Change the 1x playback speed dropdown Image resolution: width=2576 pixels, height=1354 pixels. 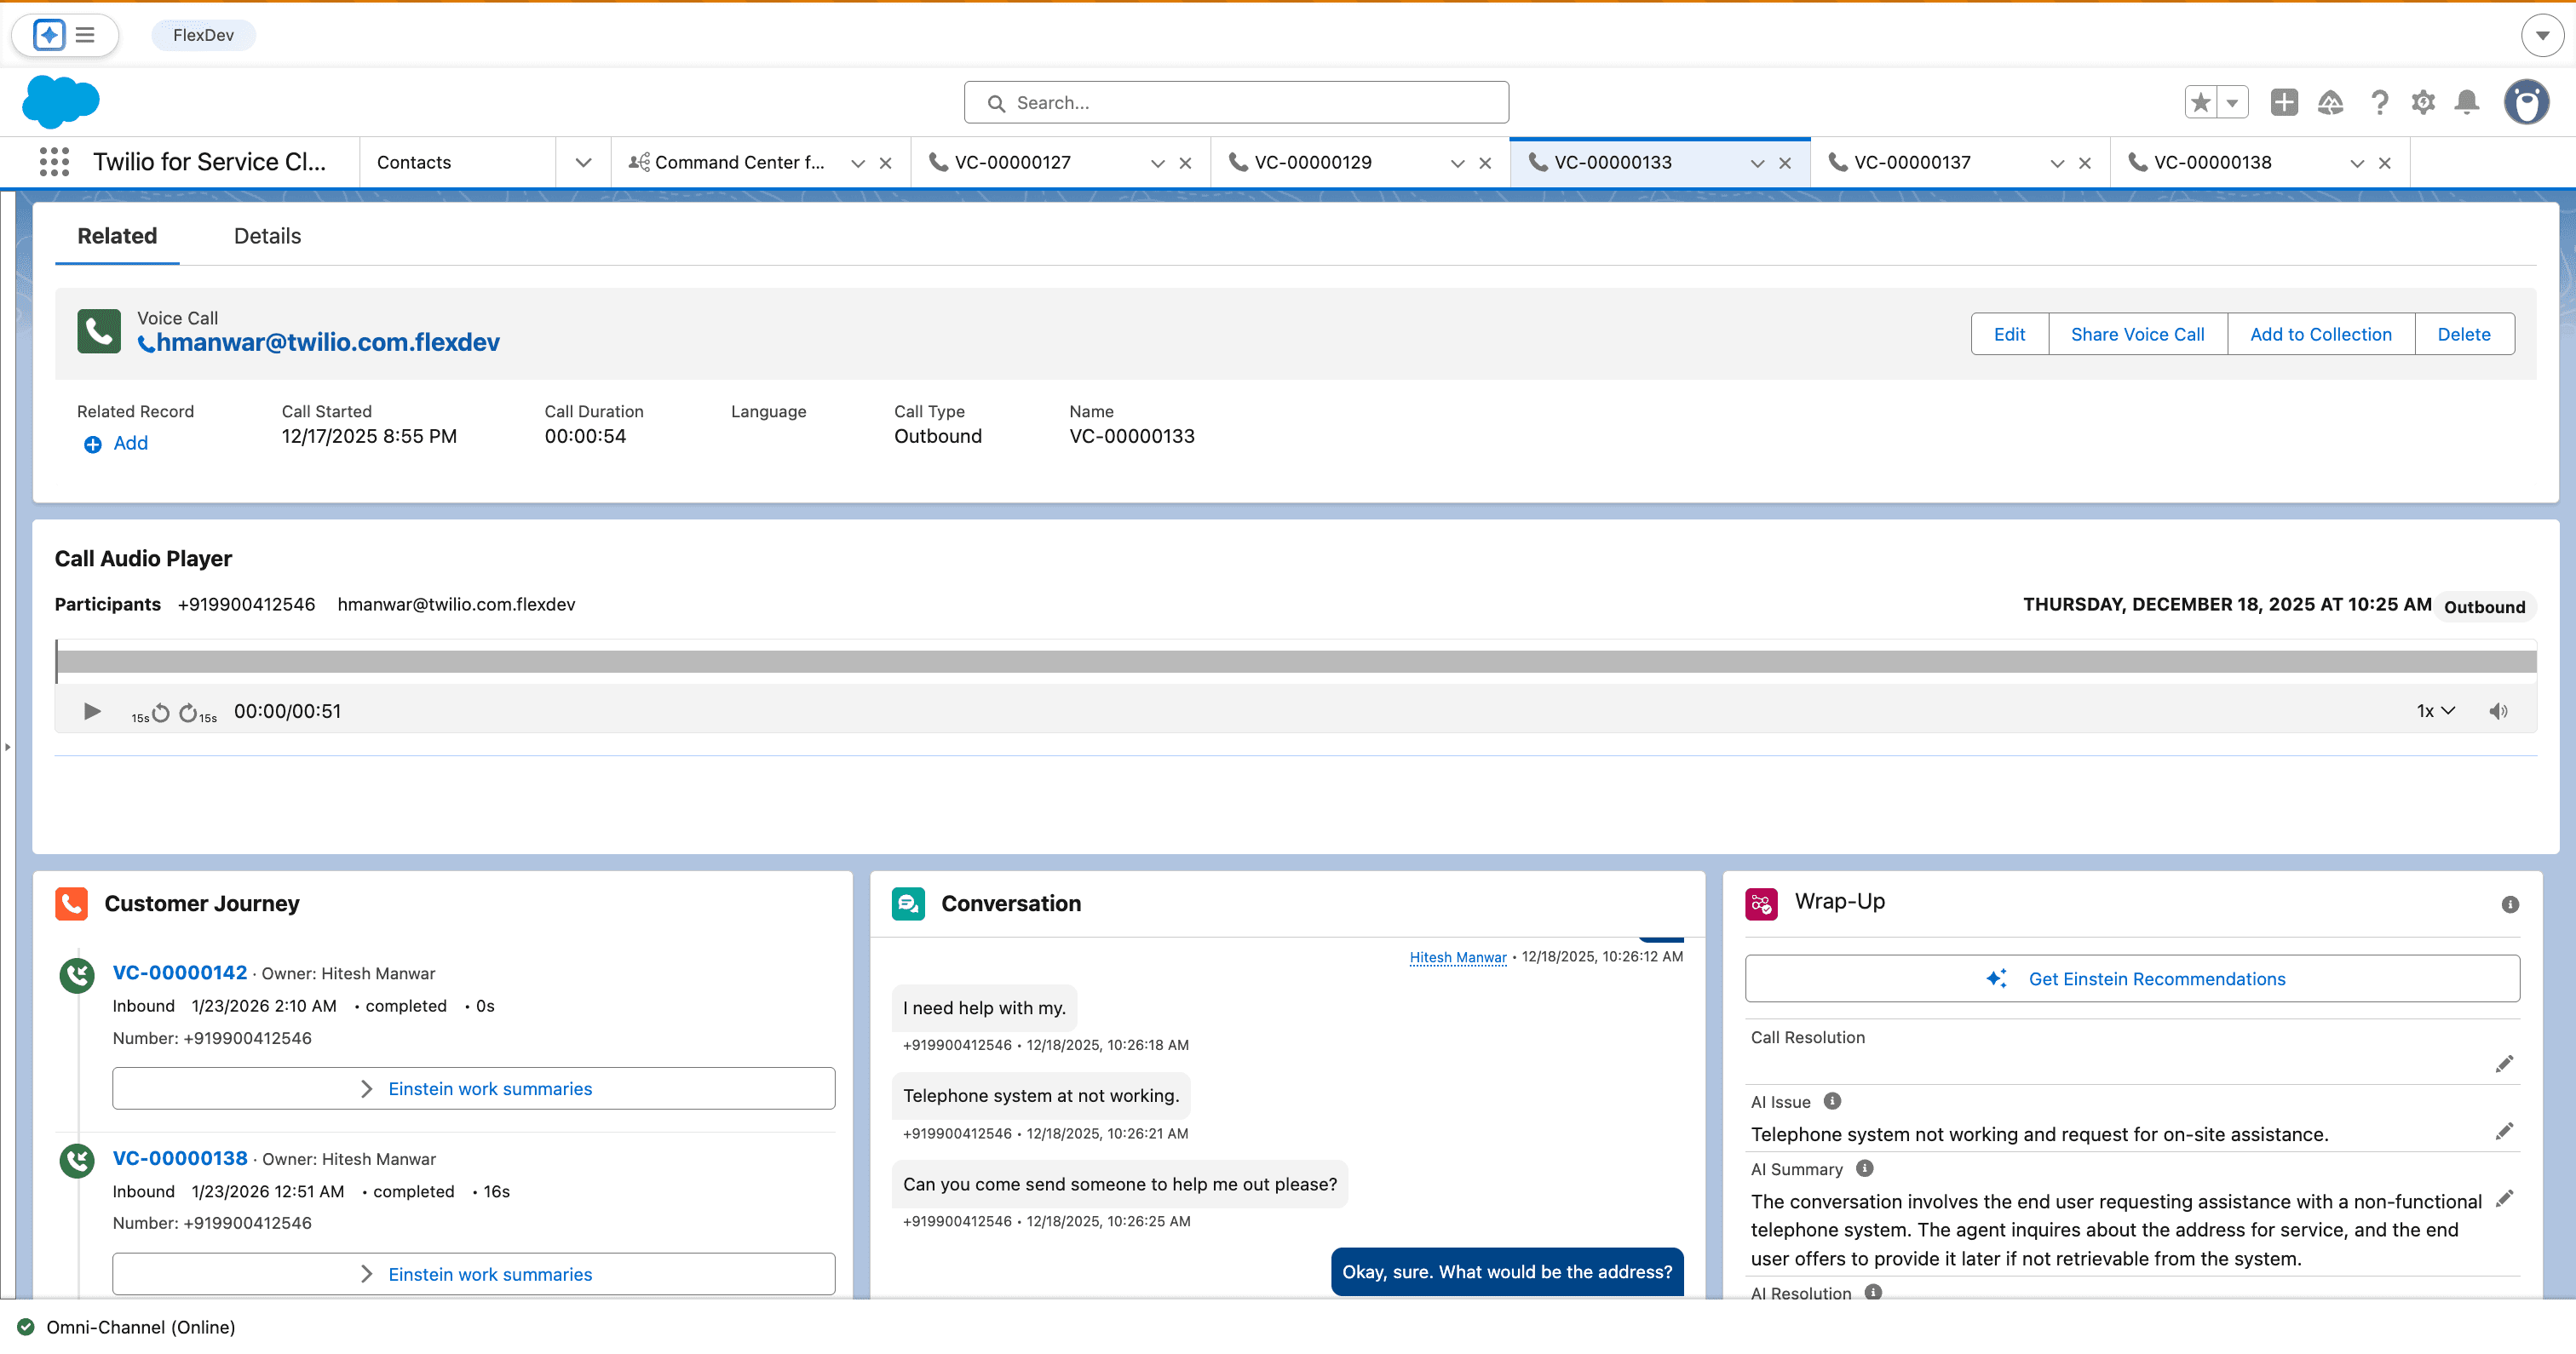coord(2435,711)
